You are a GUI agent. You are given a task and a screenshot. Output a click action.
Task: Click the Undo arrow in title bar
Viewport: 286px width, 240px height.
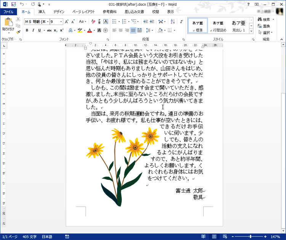pyautogui.click(x=22, y=4)
